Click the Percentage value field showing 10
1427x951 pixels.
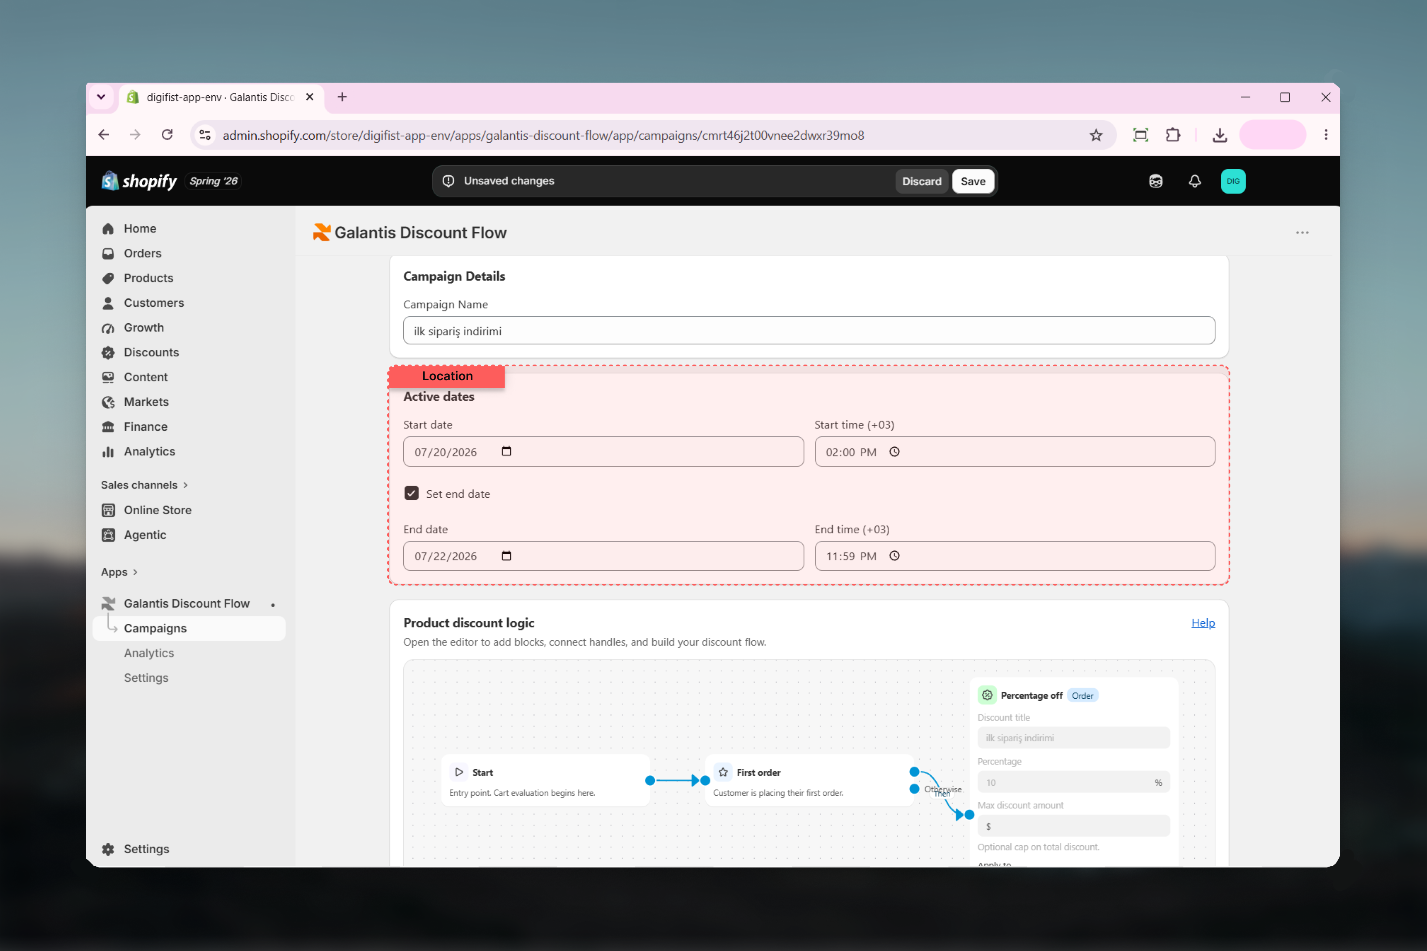pos(1073,782)
